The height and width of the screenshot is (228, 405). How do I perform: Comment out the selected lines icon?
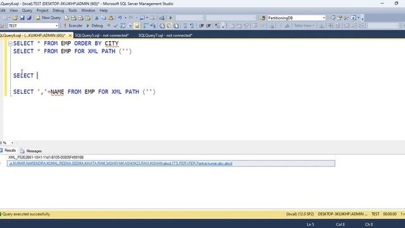185,26
